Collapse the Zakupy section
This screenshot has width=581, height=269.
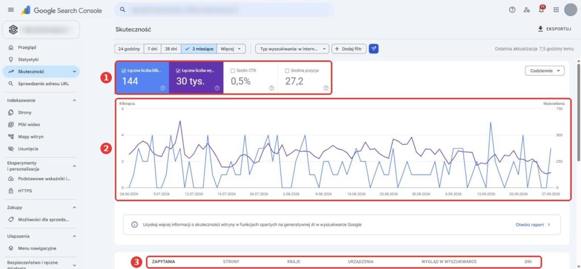coord(74,208)
